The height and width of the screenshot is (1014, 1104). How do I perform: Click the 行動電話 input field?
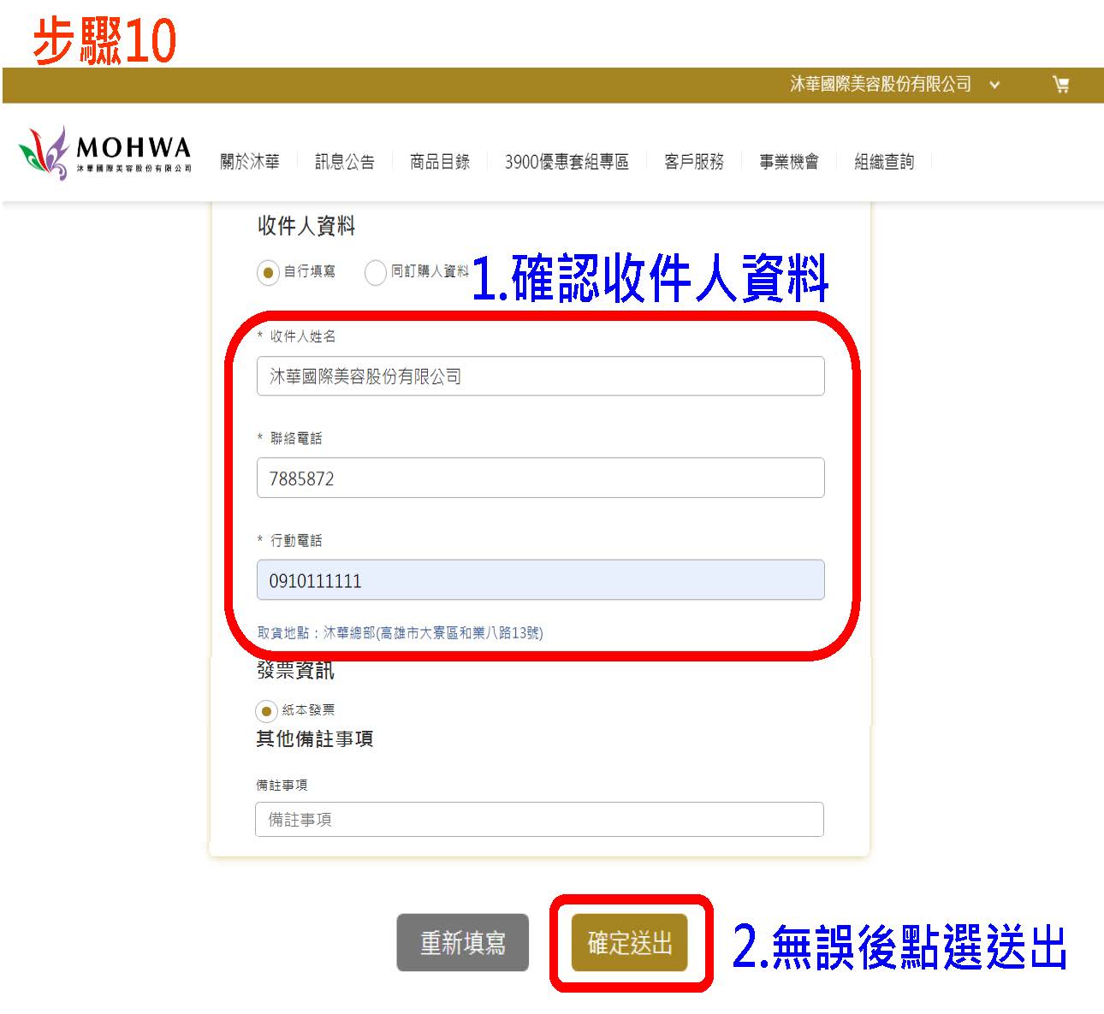pyautogui.click(x=541, y=580)
